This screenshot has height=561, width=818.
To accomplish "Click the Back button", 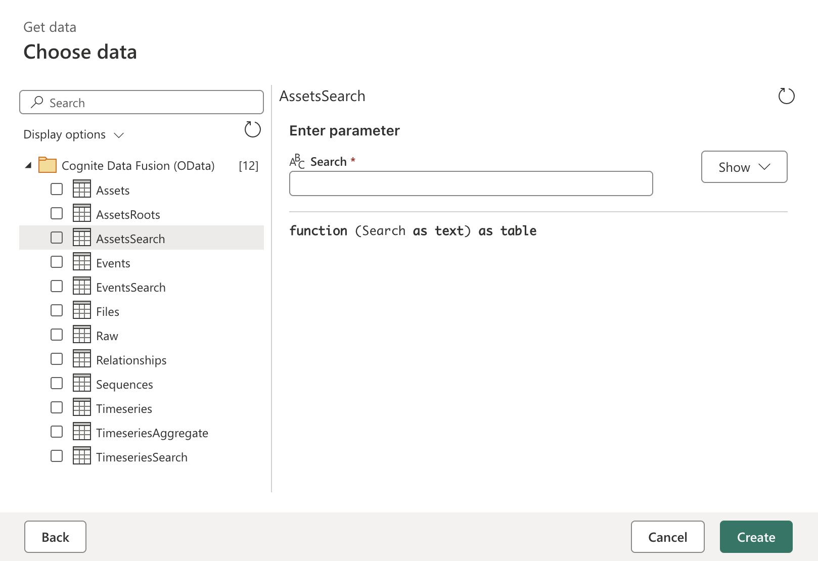I will [55, 537].
